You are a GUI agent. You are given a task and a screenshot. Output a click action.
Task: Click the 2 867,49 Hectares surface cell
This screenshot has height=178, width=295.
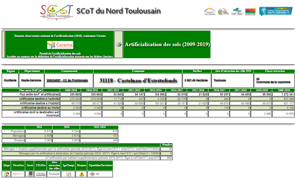tap(197, 81)
